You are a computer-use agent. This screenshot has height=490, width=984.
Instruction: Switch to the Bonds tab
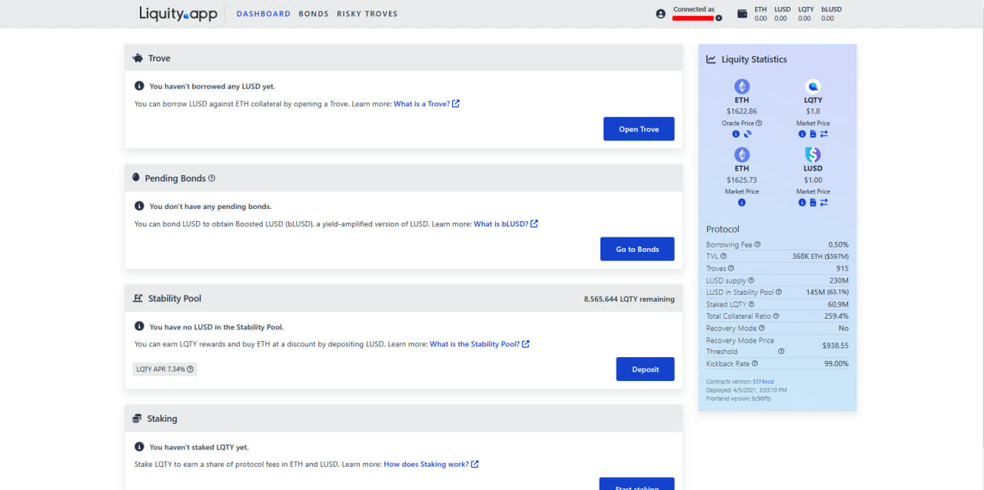[x=314, y=14]
